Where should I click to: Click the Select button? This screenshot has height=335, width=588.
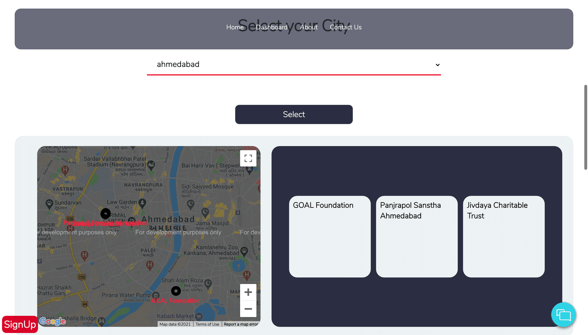[x=294, y=114]
